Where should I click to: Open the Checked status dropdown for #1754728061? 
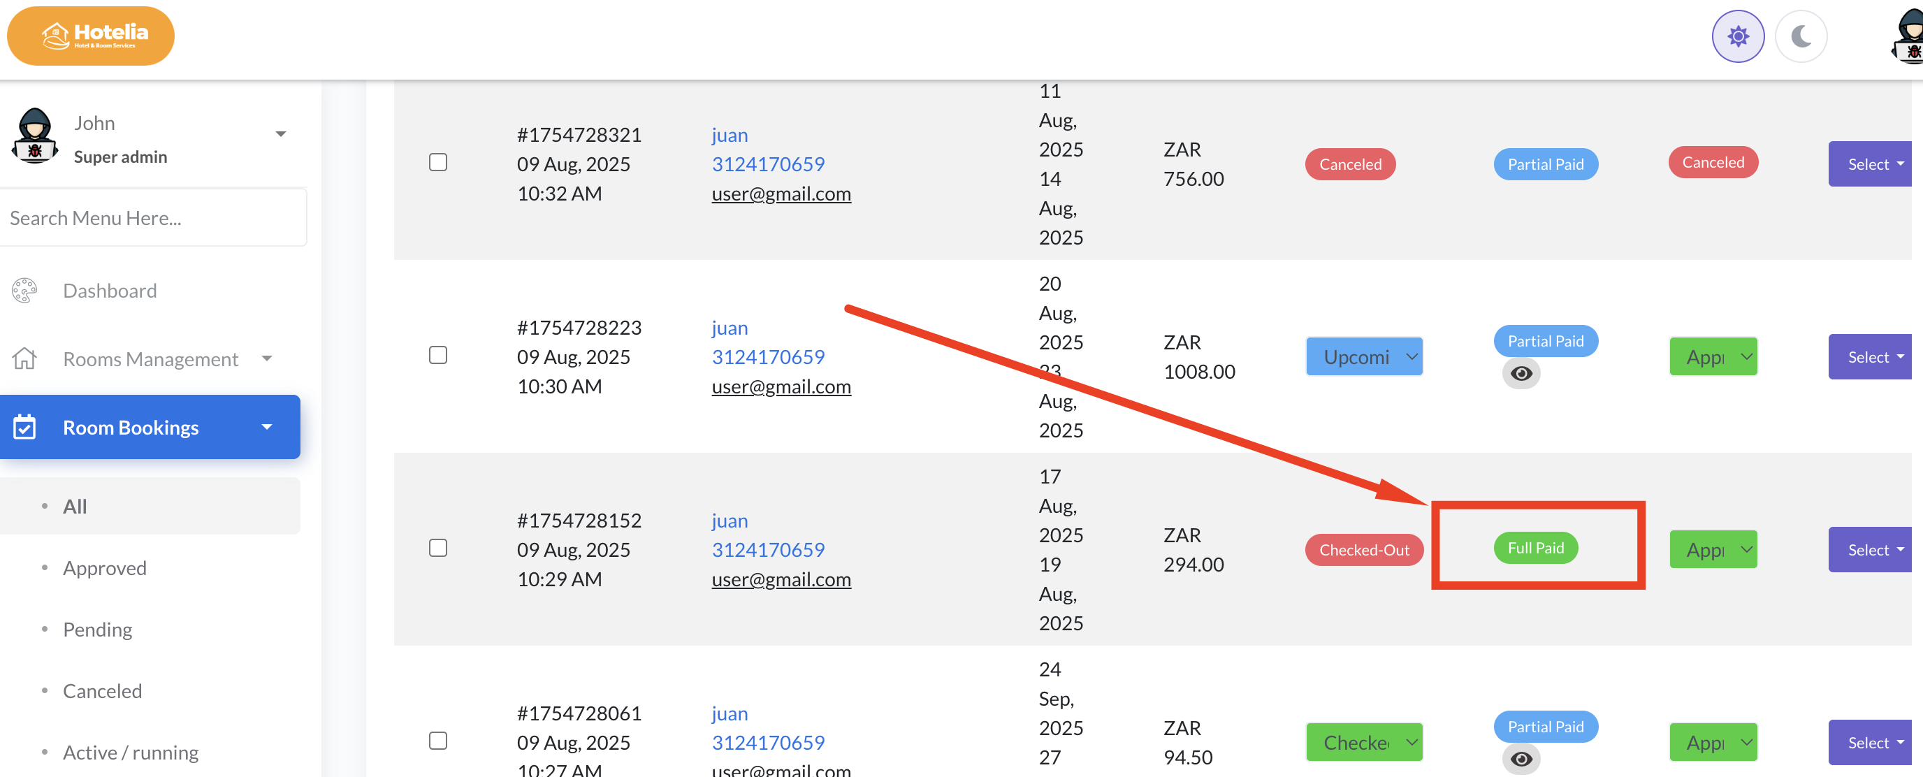[x=1364, y=743]
